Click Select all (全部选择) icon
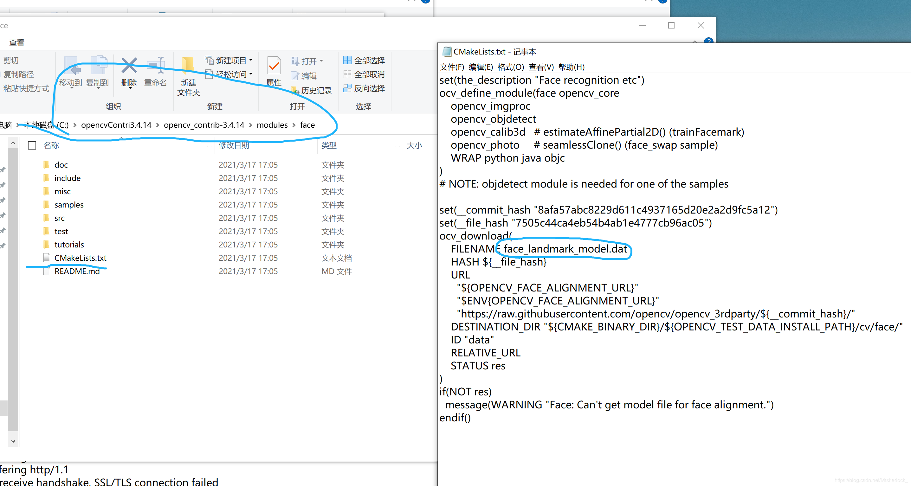Image resolution: width=911 pixels, height=486 pixels. pos(347,61)
